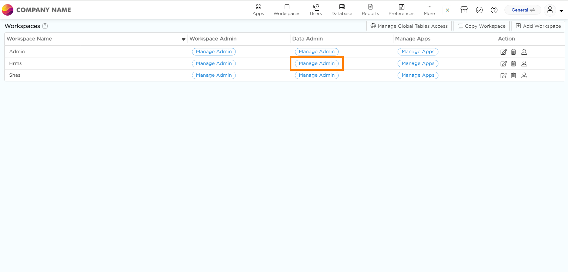Open the marketplace store icon in header
Image resolution: width=568 pixels, height=272 pixels.
click(x=464, y=10)
